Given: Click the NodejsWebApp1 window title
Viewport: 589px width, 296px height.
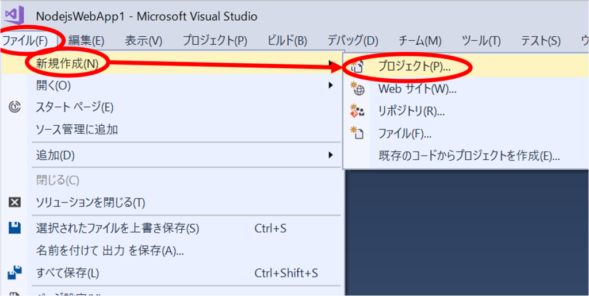Looking at the screenshot, I should pyautogui.click(x=147, y=17).
